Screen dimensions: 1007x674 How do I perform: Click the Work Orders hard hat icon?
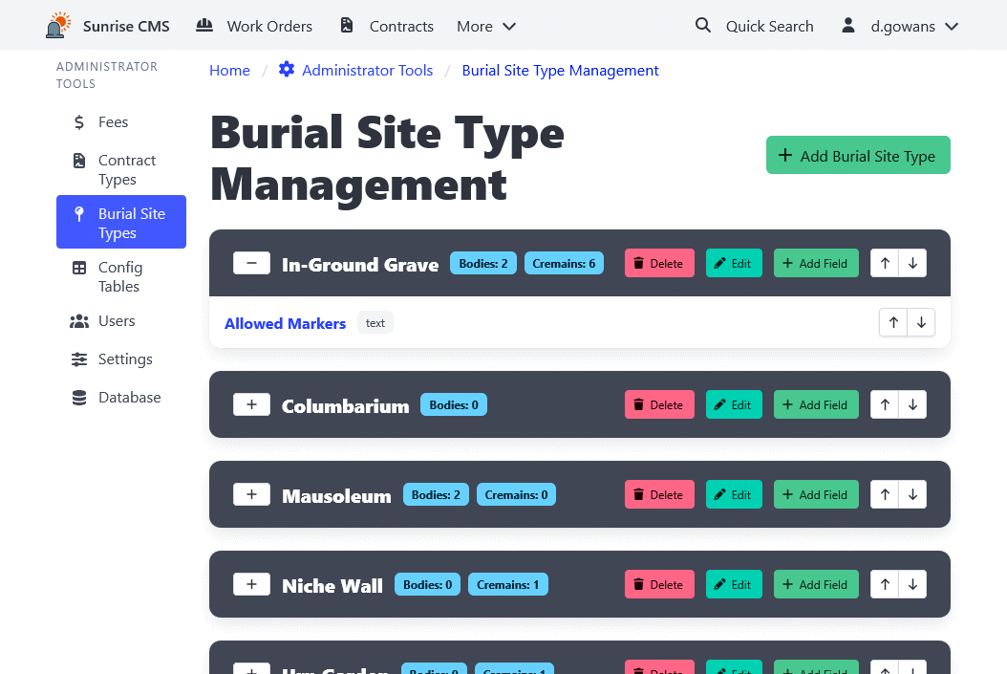coord(204,25)
